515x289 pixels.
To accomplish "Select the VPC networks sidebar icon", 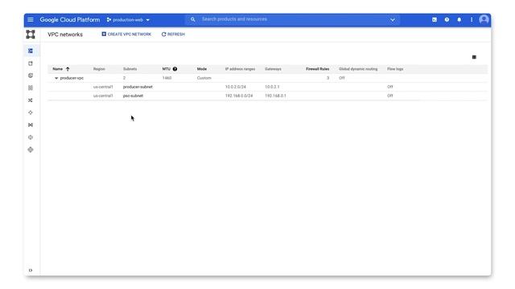I will 31,51.
